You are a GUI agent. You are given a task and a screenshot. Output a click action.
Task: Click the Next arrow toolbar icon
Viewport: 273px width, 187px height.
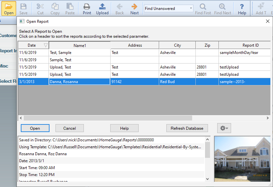click(134, 8)
